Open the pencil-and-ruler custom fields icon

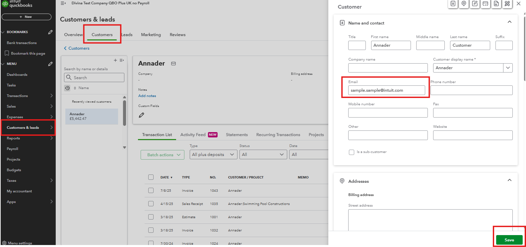[x=507, y=4]
